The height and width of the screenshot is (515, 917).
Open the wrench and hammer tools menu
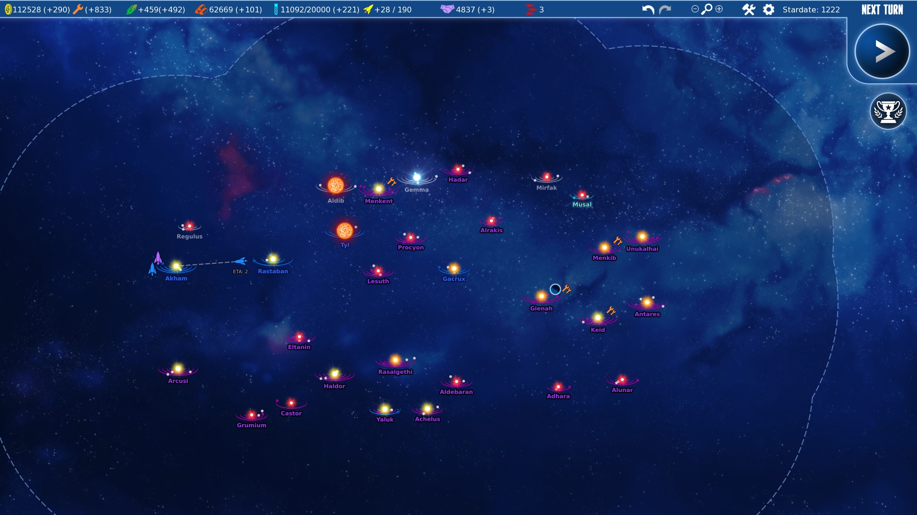tap(748, 10)
